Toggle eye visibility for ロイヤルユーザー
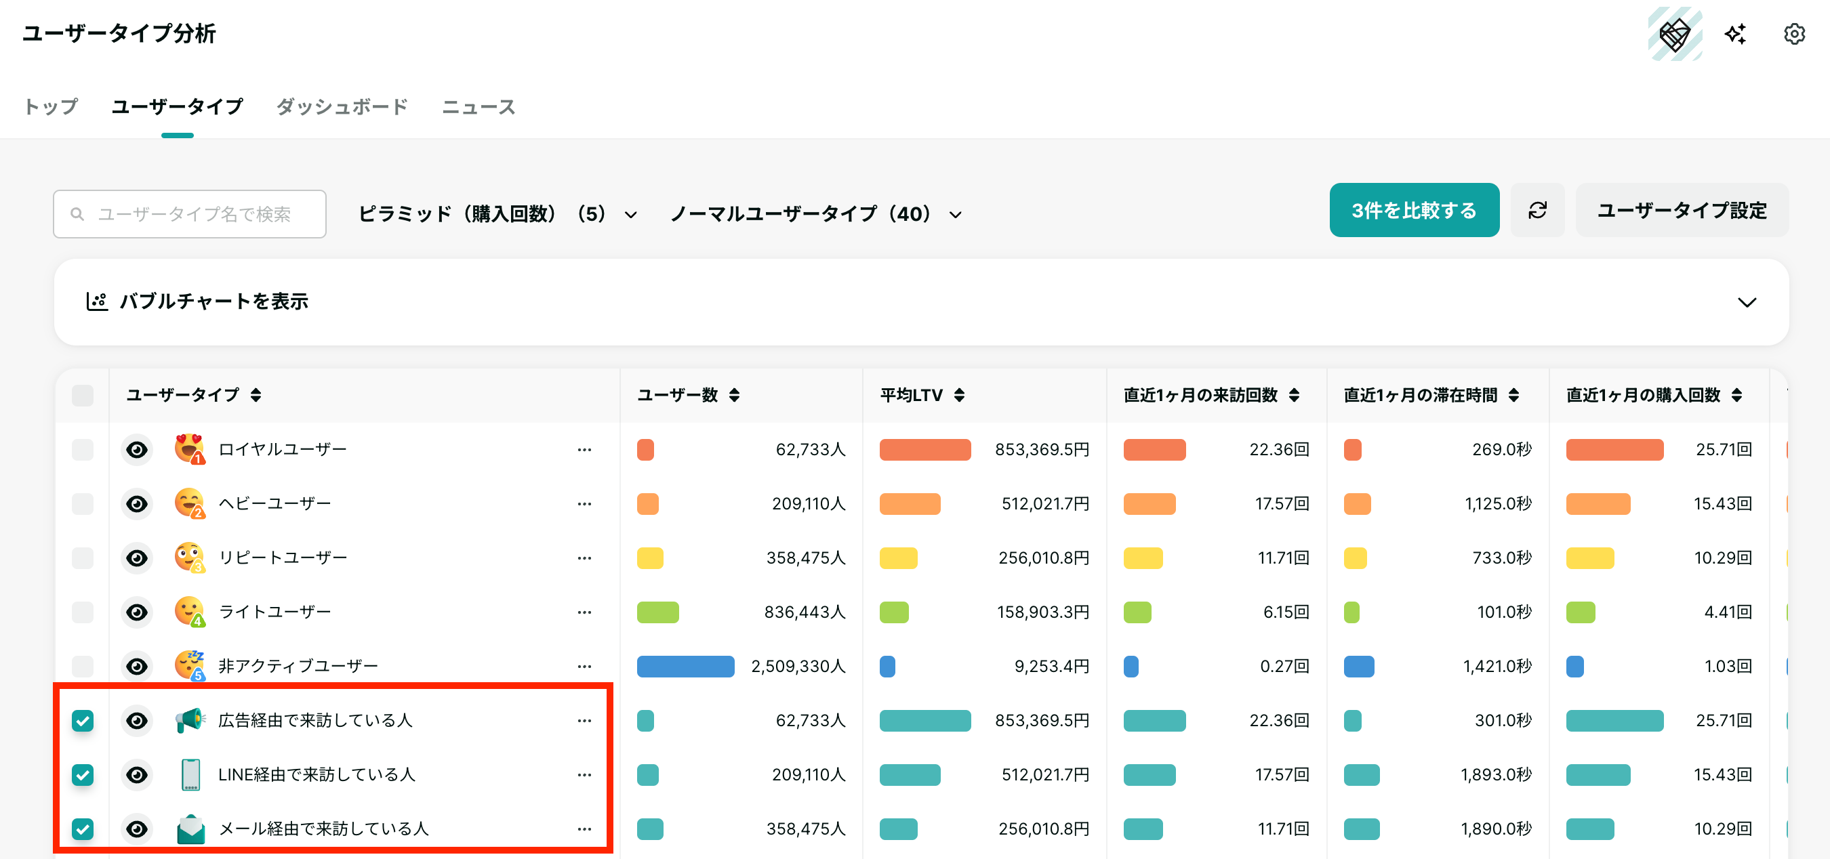 [x=136, y=449]
